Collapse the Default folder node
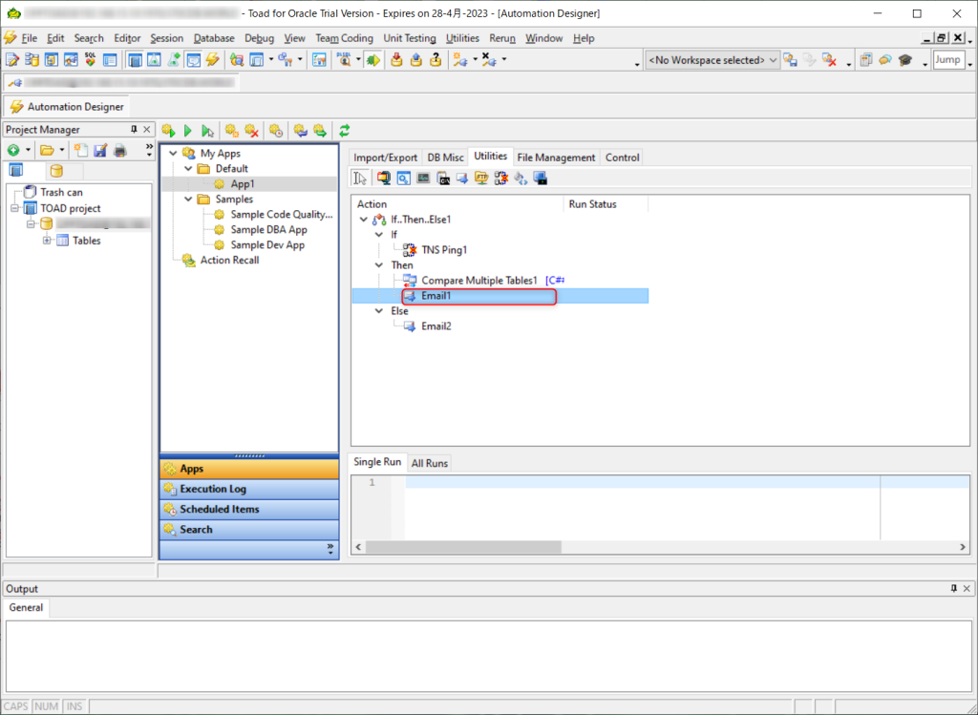 pyautogui.click(x=188, y=169)
